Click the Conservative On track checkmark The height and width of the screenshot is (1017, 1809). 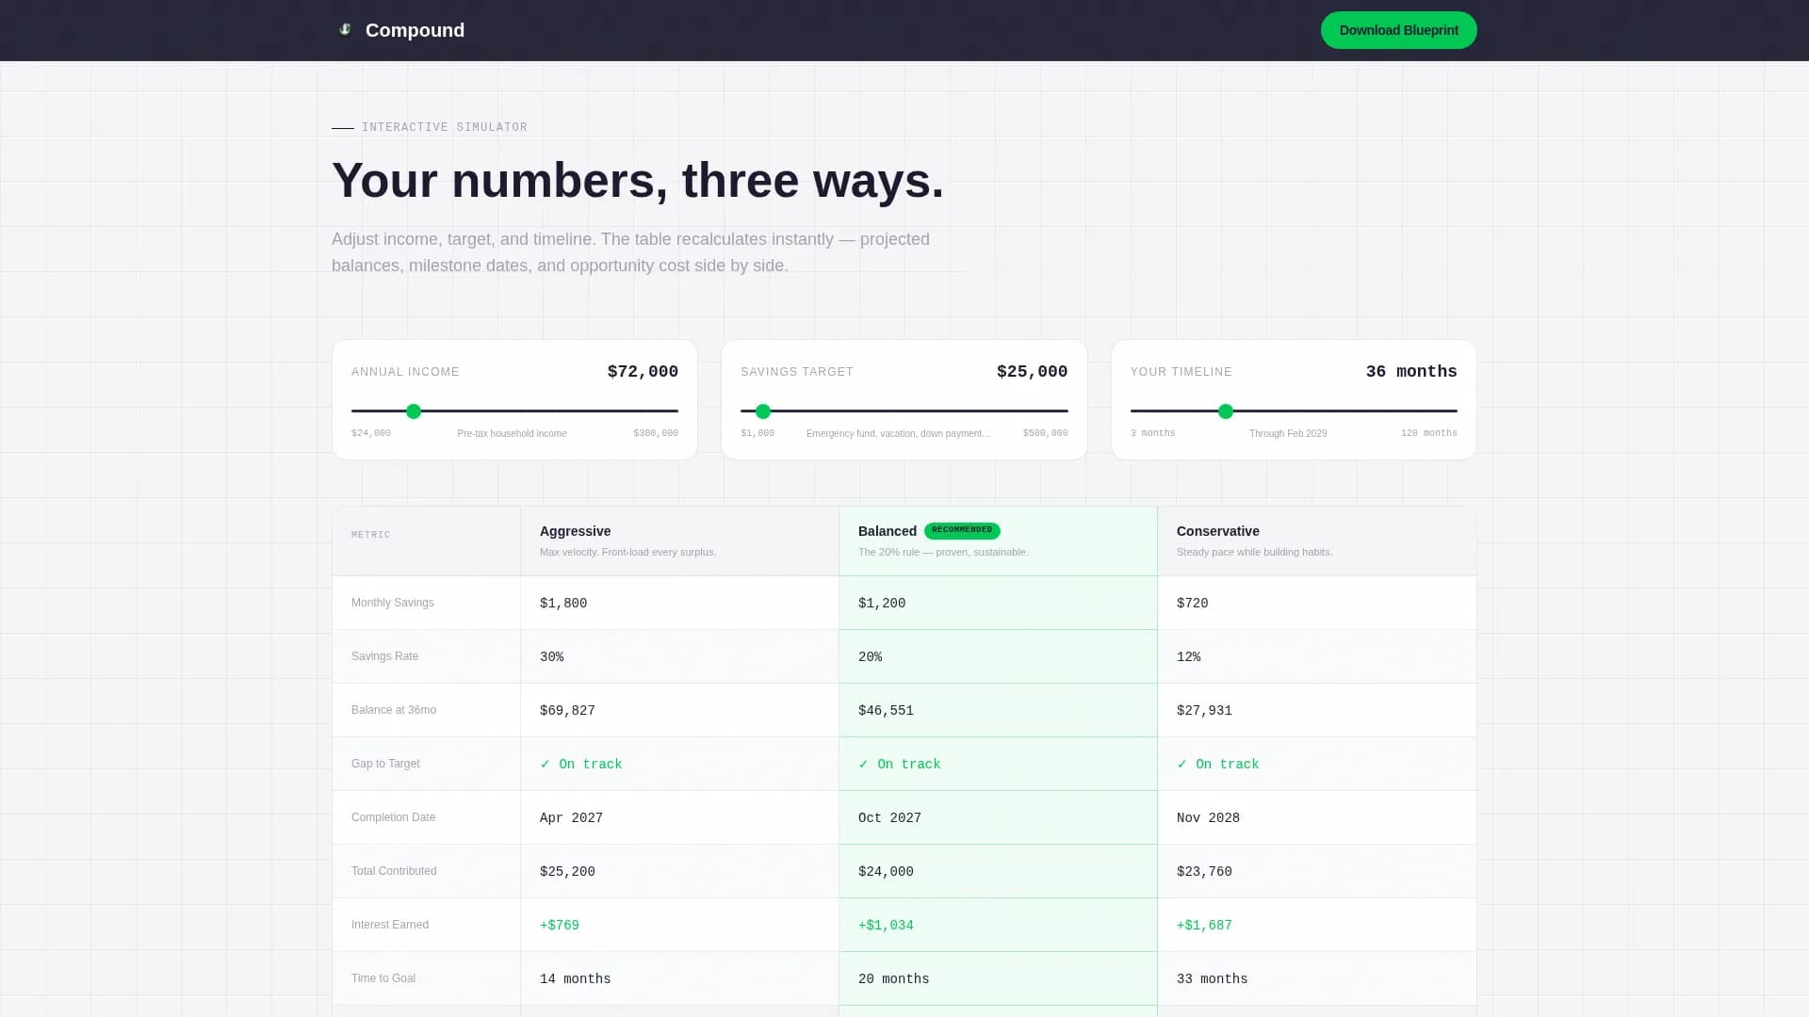[1183, 764]
